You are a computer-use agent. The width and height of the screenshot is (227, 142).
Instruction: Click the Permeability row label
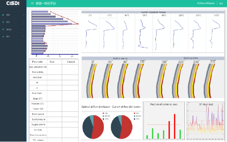pyautogui.click(x=38, y=72)
